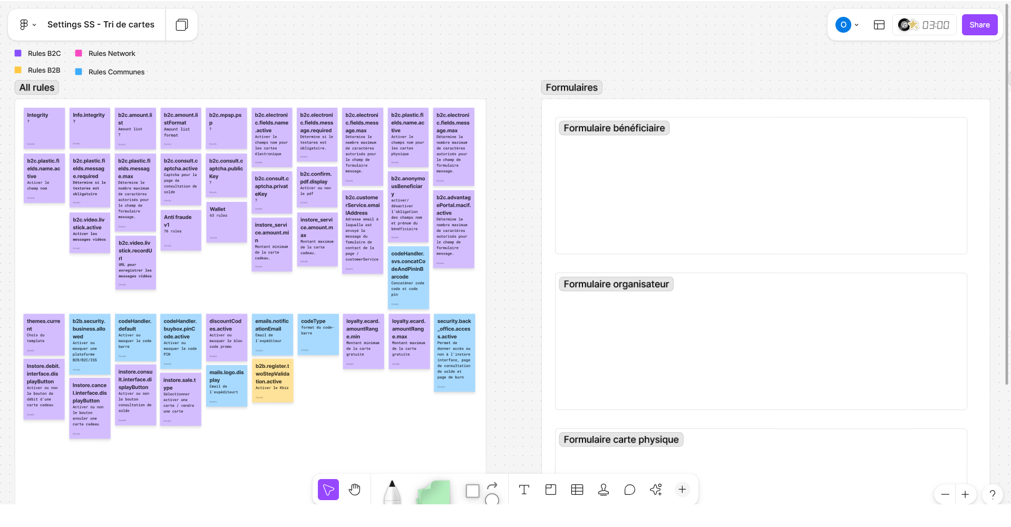Open the Stamp tool

click(604, 490)
